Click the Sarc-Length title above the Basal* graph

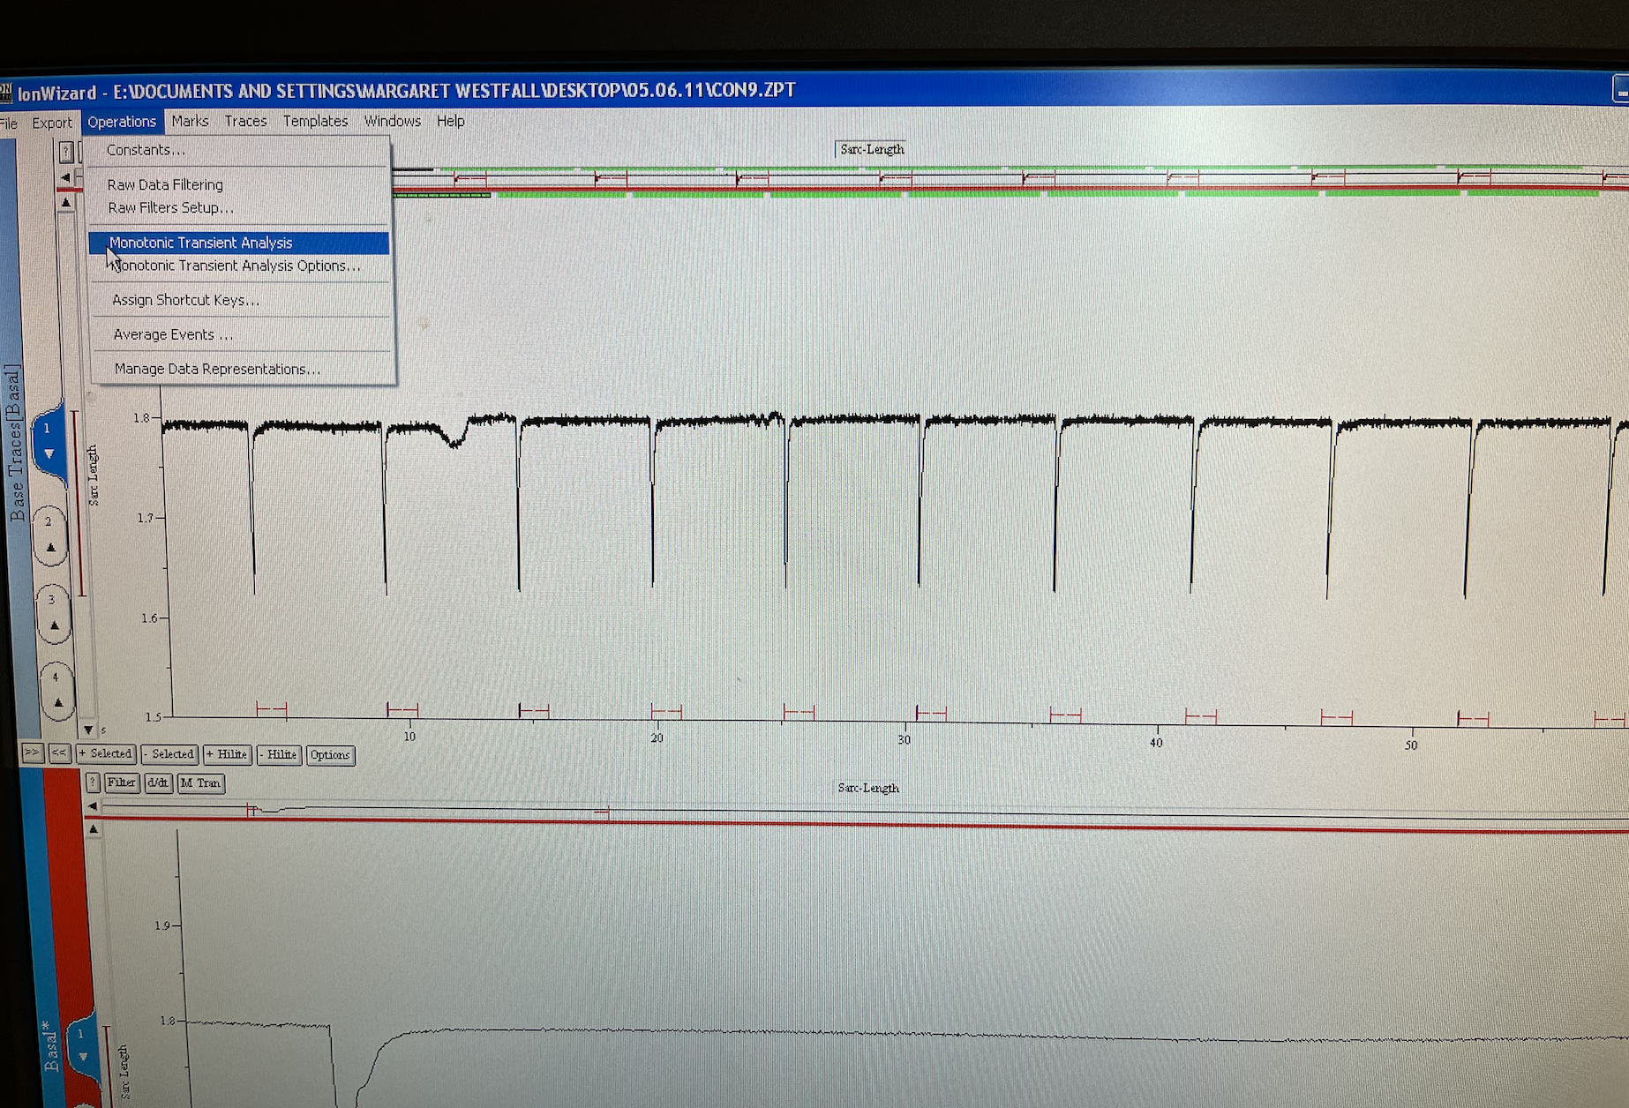[868, 788]
